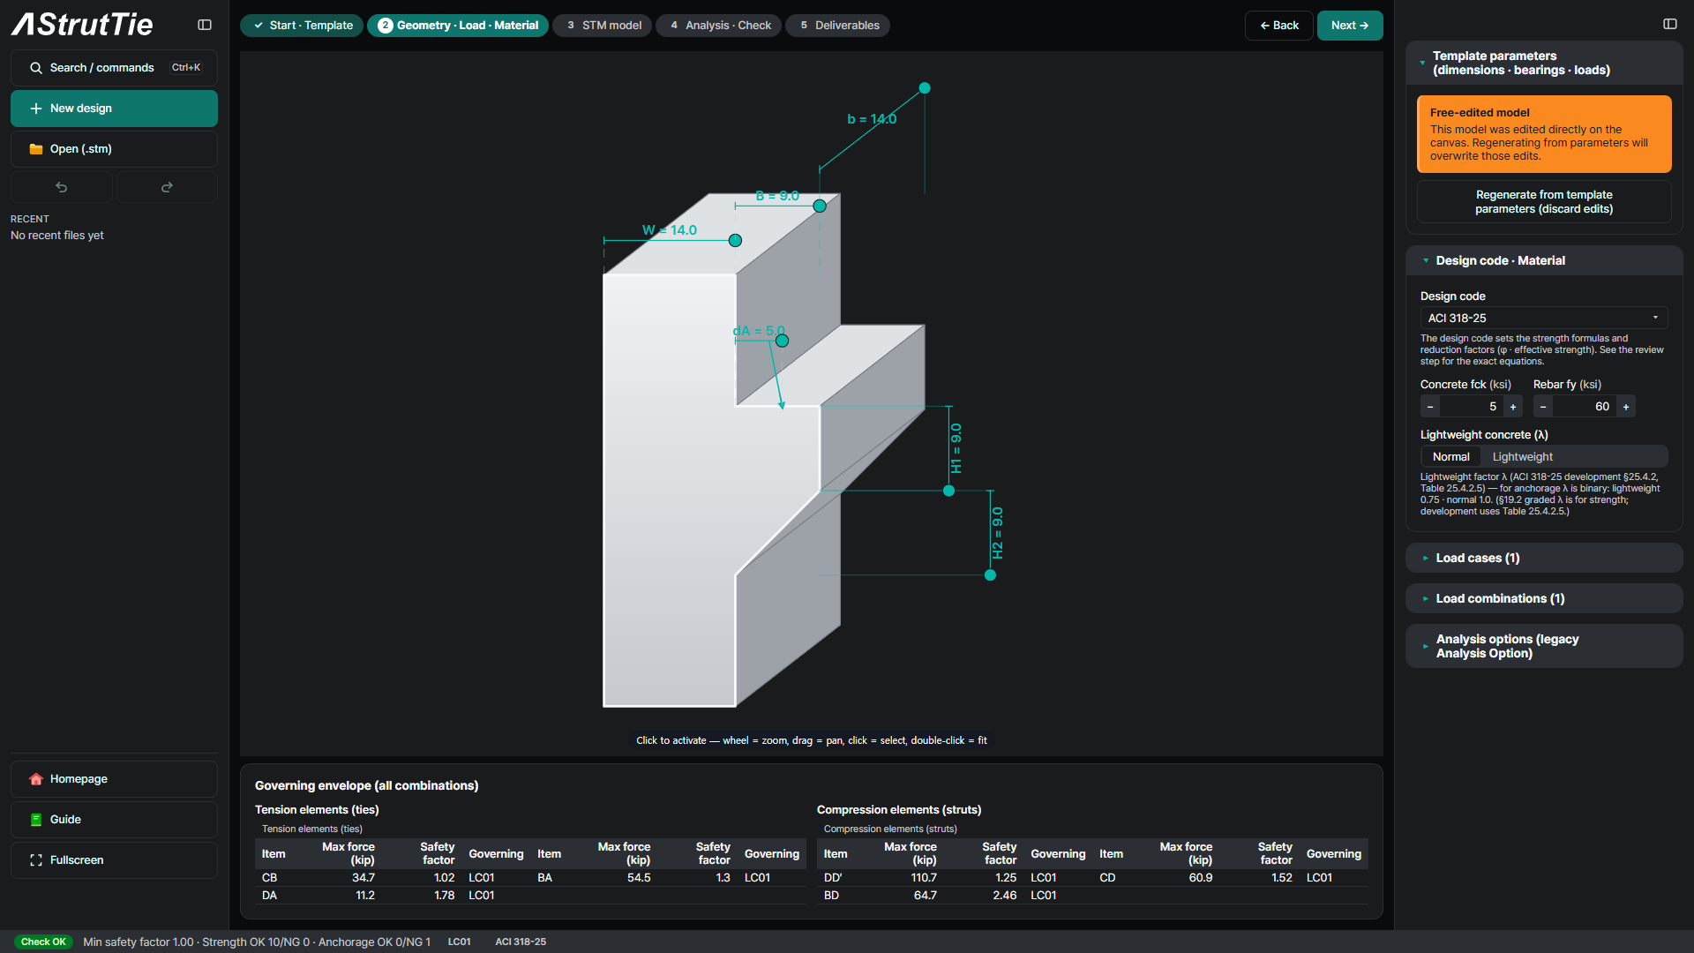Collapse Design code · Material section

(1544, 261)
